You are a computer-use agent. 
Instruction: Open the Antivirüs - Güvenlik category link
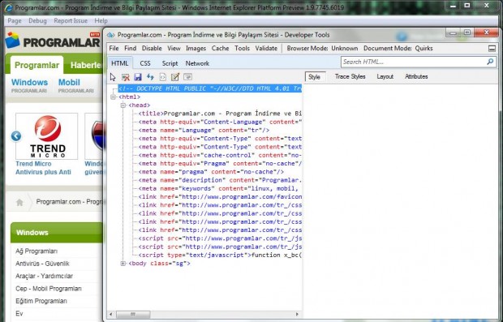(42, 264)
